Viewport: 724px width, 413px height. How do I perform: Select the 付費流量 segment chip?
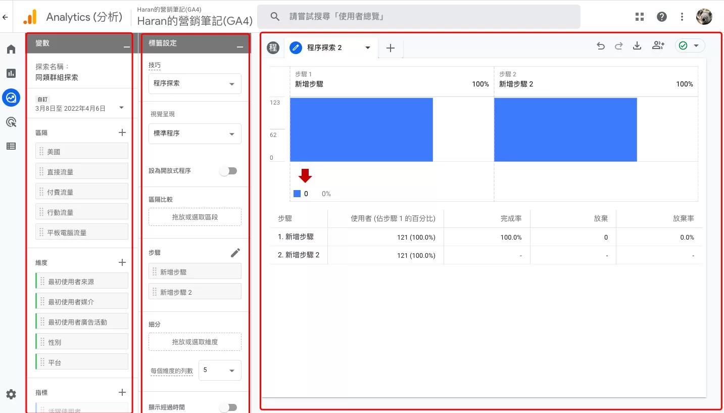tap(82, 192)
